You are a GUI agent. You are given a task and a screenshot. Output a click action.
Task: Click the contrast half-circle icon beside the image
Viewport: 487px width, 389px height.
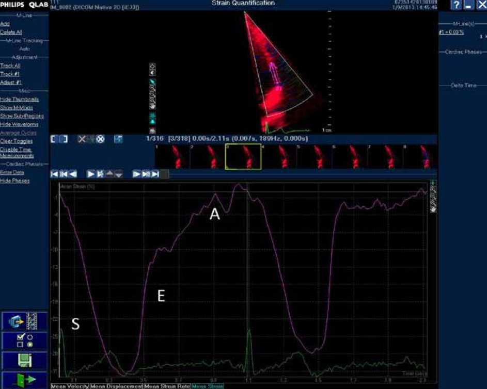(153, 73)
